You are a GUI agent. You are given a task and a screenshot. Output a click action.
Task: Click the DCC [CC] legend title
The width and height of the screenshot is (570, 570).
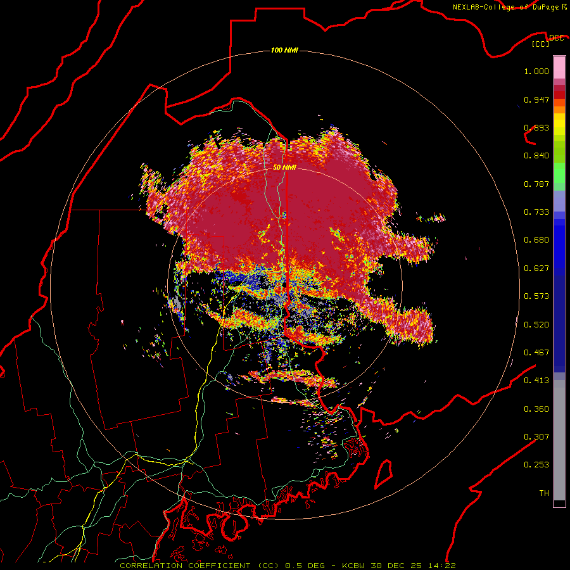(x=548, y=41)
